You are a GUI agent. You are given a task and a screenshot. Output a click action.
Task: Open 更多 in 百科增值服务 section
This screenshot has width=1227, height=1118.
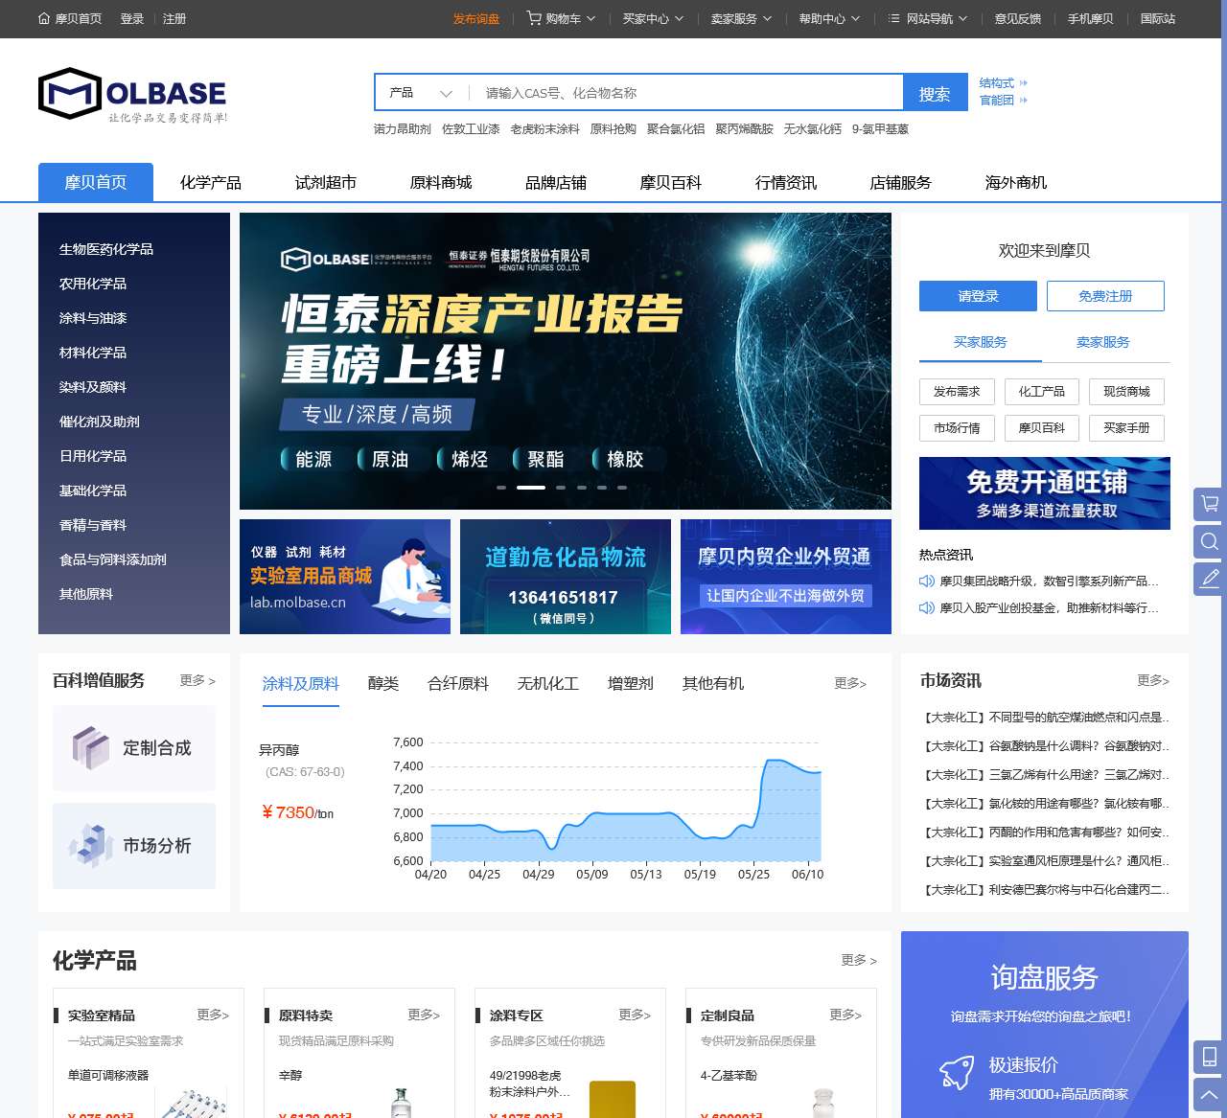click(x=197, y=680)
